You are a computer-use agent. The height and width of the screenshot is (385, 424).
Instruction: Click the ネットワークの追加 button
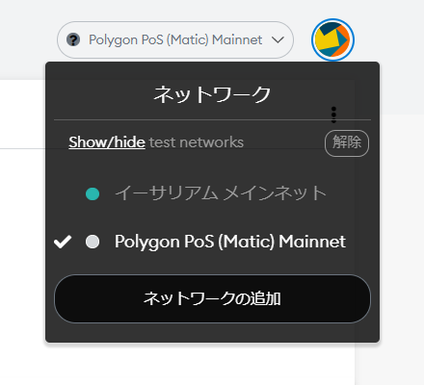click(x=212, y=298)
